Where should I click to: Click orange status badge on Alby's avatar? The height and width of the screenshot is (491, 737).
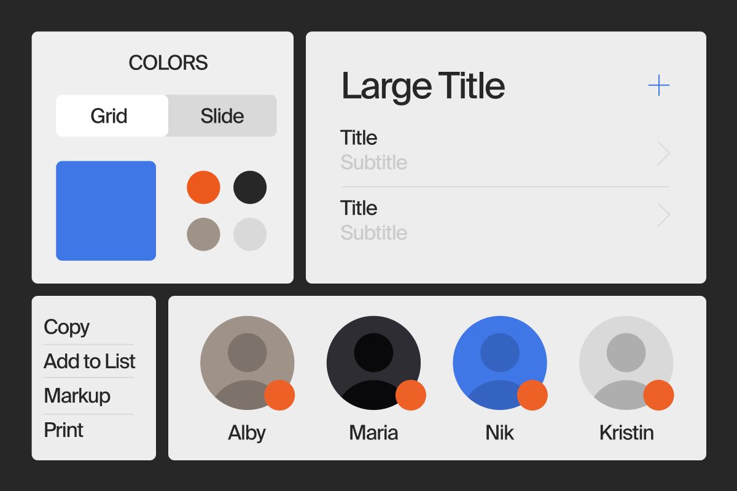279,395
